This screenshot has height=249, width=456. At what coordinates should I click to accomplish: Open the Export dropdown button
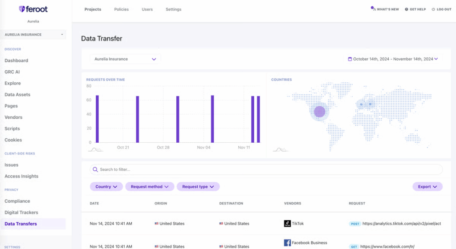click(427, 187)
